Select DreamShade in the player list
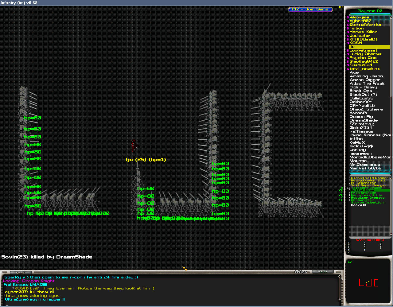Screen dimensions: 393x307 (x=364, y=120)
